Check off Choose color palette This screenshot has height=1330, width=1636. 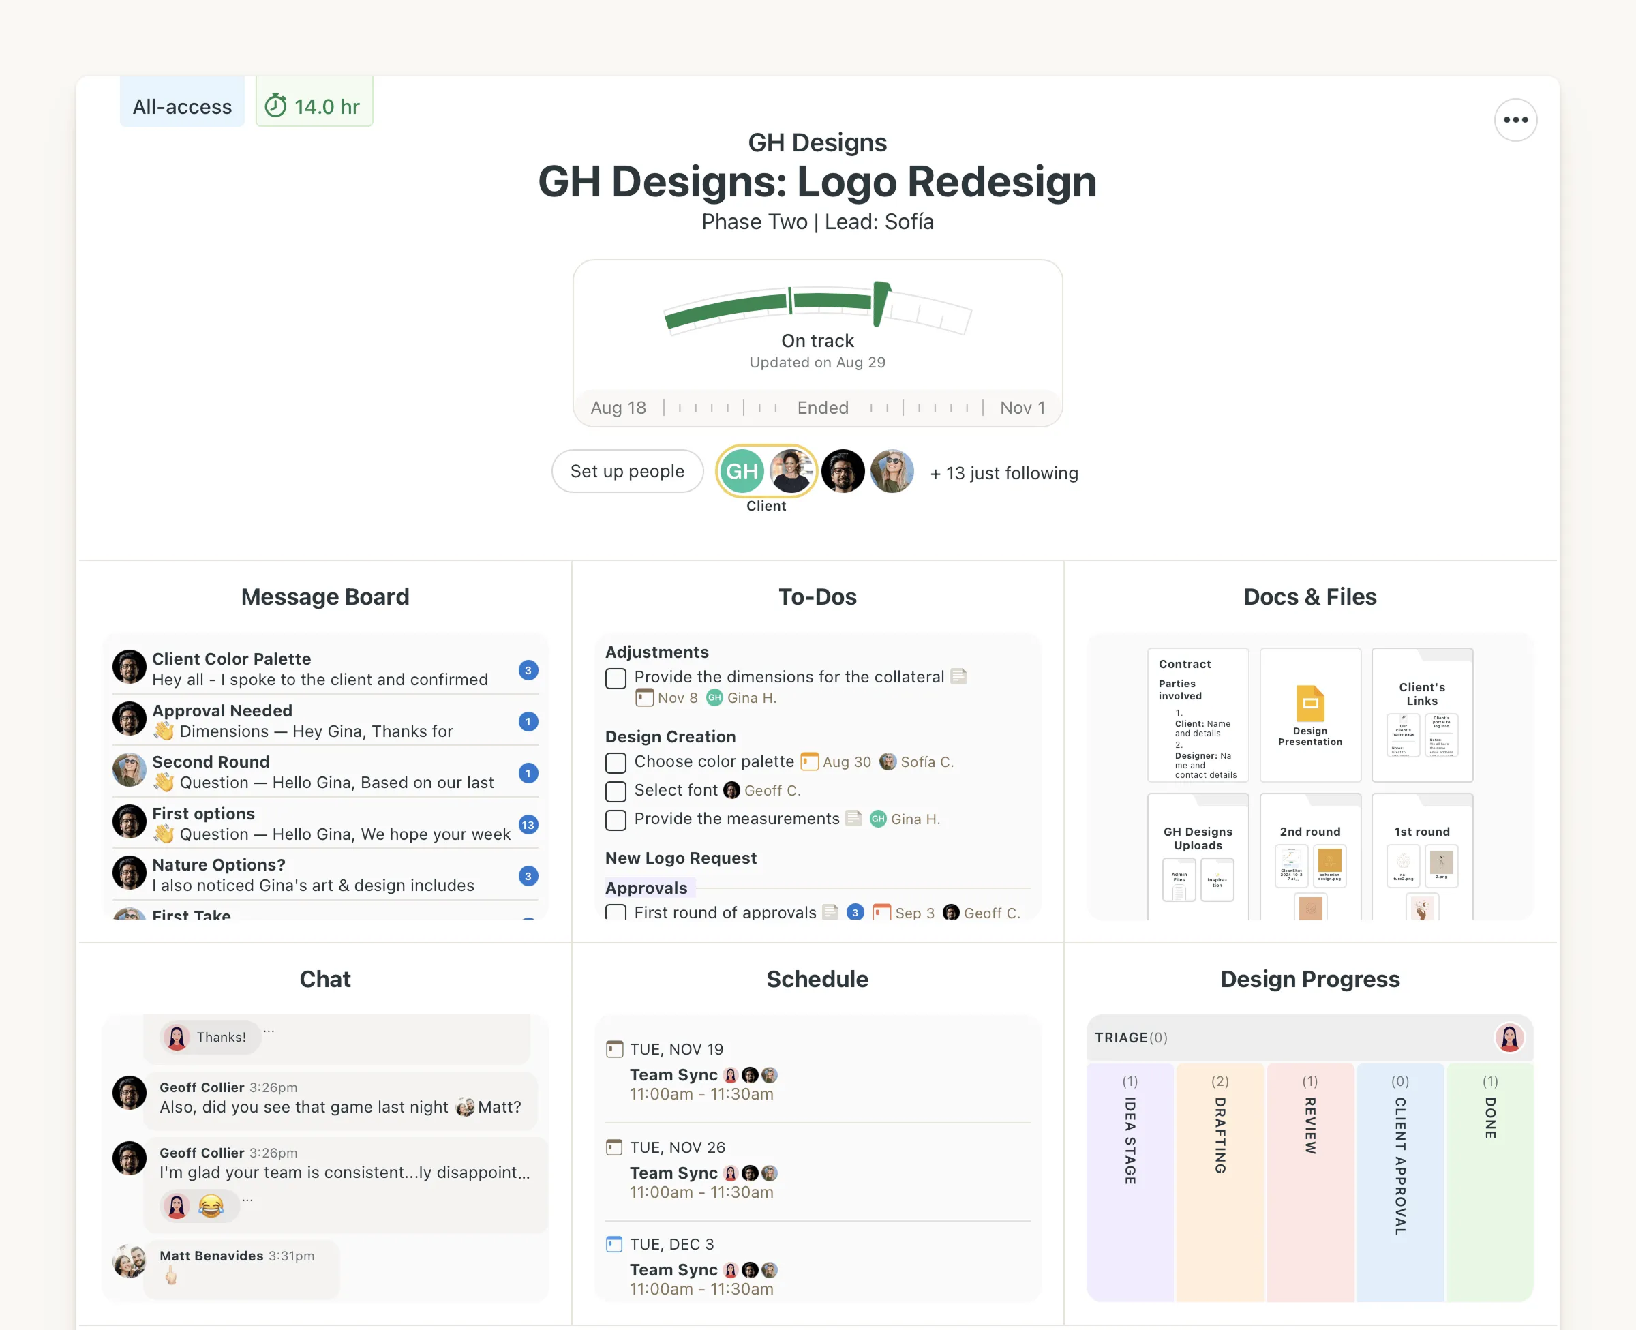click(616, 762)
